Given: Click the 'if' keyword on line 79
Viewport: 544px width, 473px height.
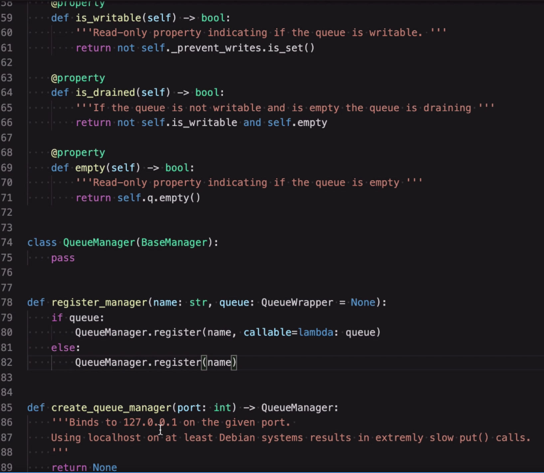Looking at the screenshot, I should click(57, 318).
